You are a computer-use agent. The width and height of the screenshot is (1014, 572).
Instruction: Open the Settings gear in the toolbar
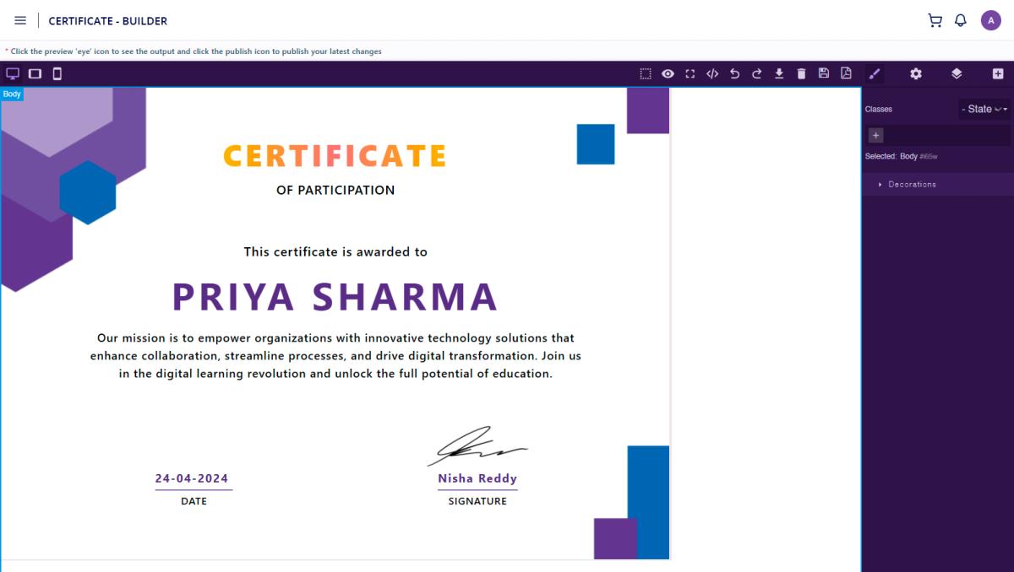[915, 73]
